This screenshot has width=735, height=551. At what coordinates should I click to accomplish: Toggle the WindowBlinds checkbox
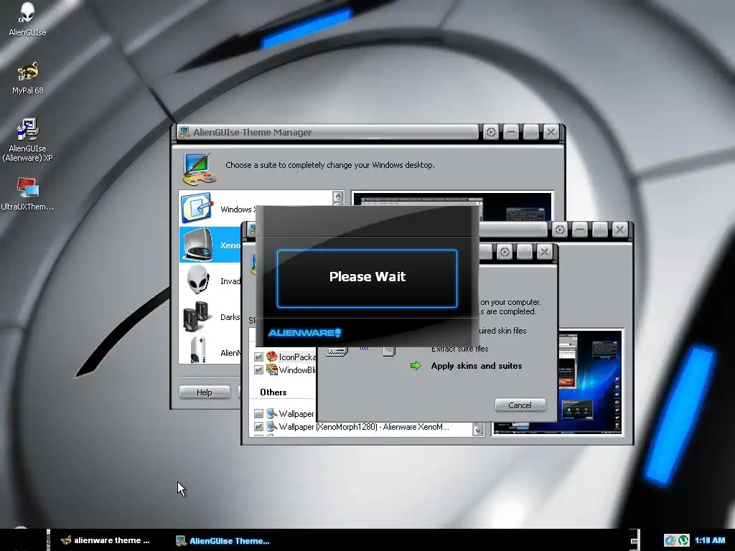(x=258, y=370)
